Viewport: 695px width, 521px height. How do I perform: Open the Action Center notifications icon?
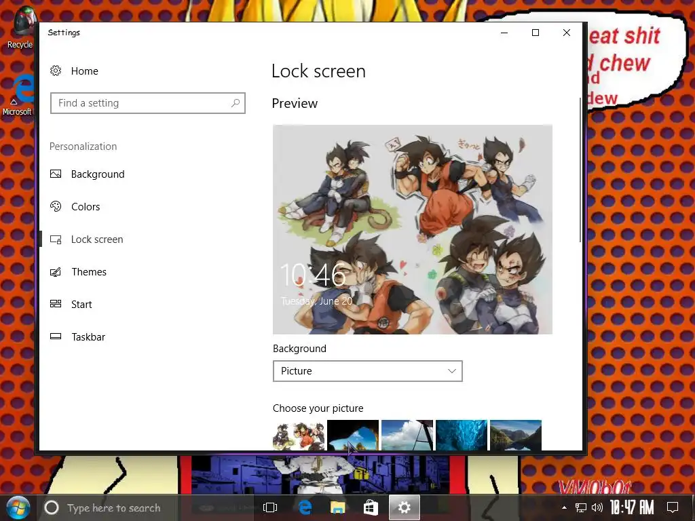point(673,507)
